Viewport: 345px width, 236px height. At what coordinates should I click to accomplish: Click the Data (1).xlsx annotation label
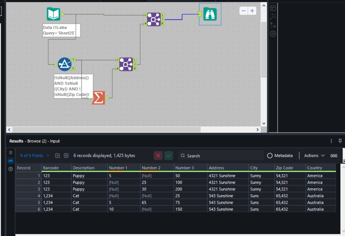61,30
